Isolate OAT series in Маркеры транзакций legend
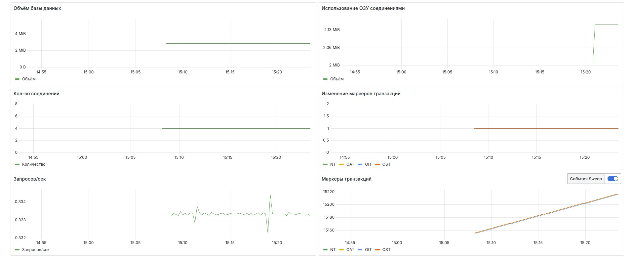The image size is (632, 257). (x=350, y=250)
